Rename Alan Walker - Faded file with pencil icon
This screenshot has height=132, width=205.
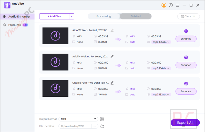pyautogui.click(x=112, y=30)
